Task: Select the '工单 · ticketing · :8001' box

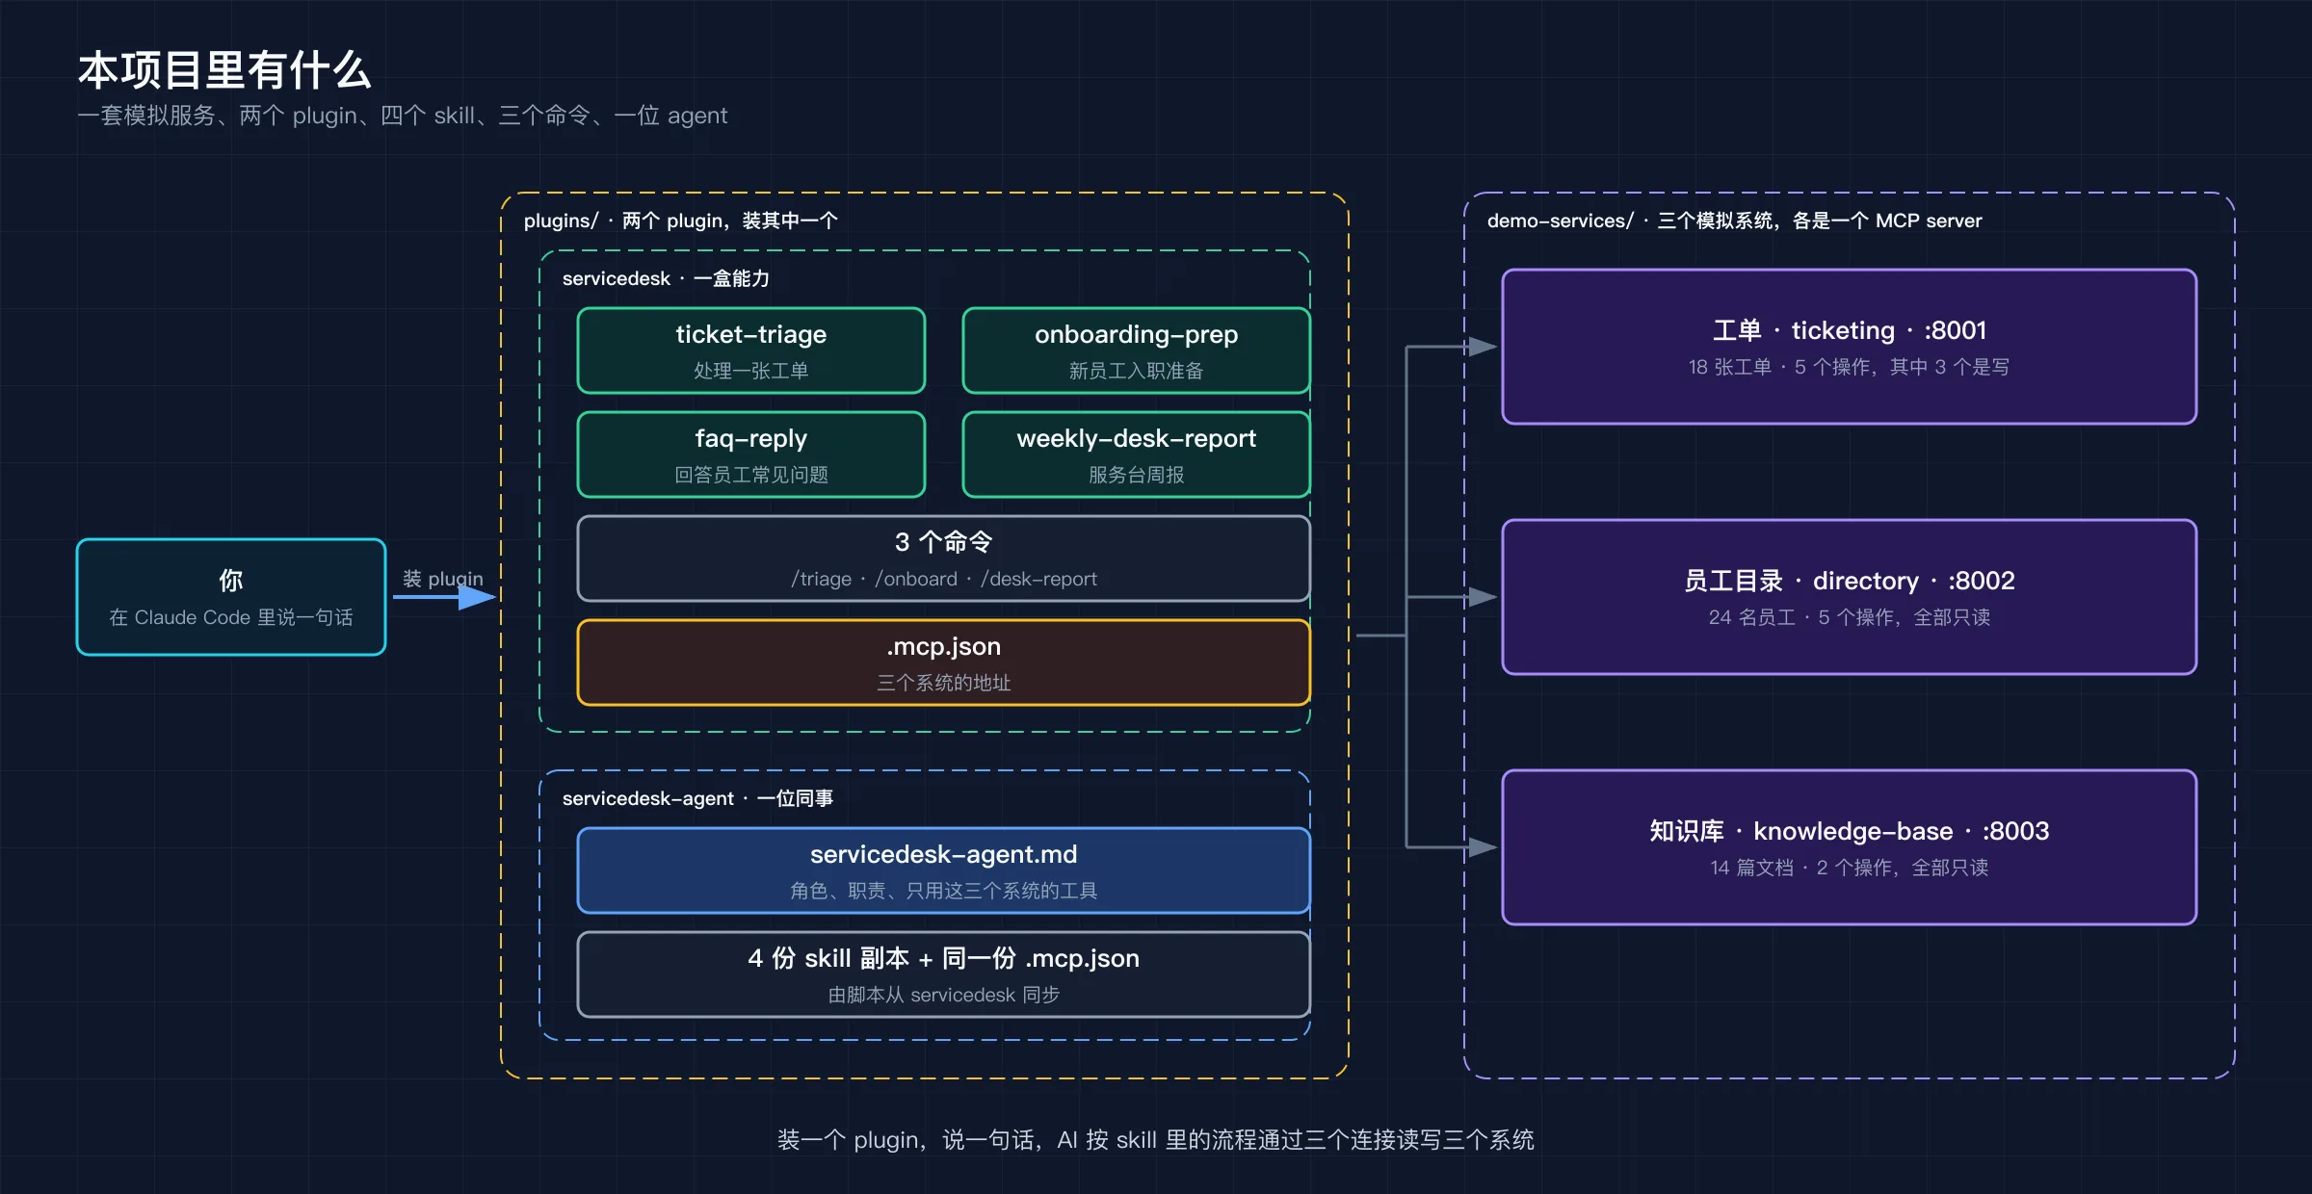Action: point(1850,347)
